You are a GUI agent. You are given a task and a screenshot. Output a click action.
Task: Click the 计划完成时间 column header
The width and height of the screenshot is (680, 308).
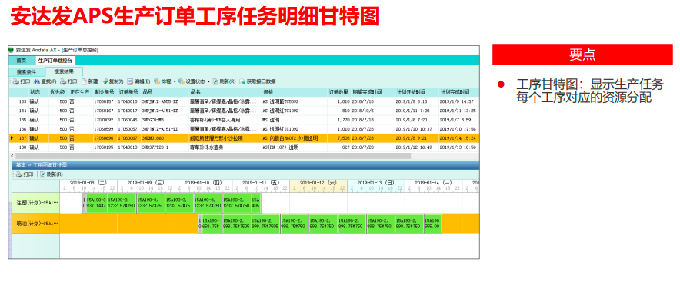click(458, 92)
